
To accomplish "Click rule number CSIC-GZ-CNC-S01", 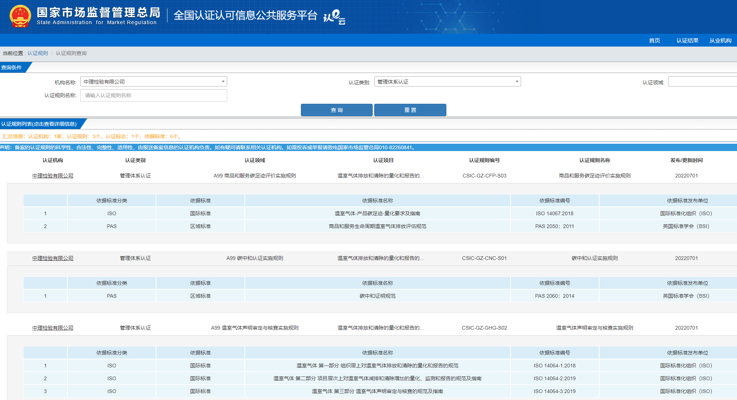I will click(484, 258).
